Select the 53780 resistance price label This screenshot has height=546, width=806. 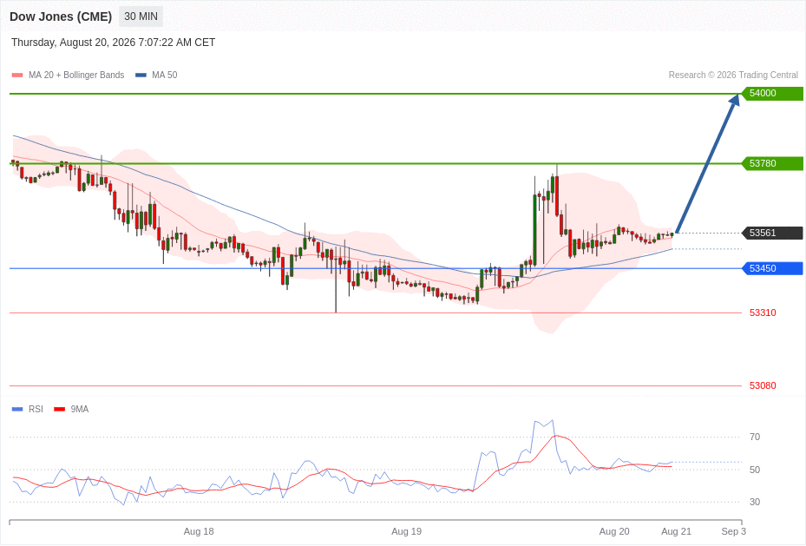point(772,163)
